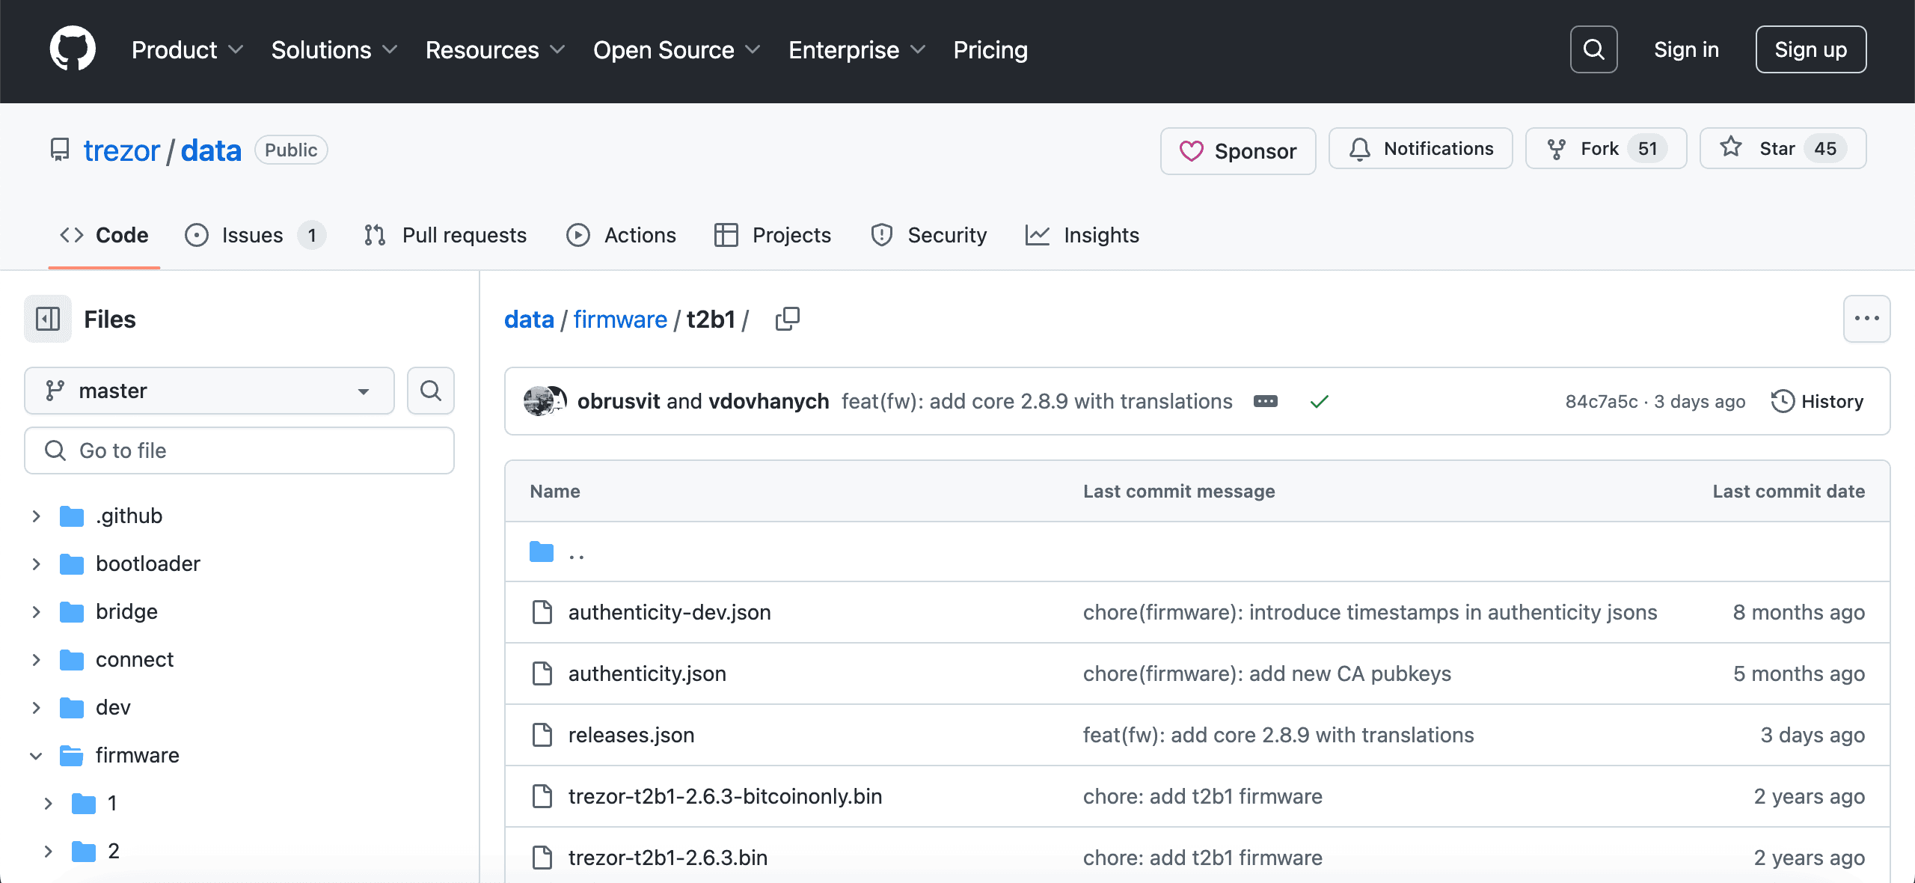
Task: Click the file tree search icon button
Action: tap(431, 391)
